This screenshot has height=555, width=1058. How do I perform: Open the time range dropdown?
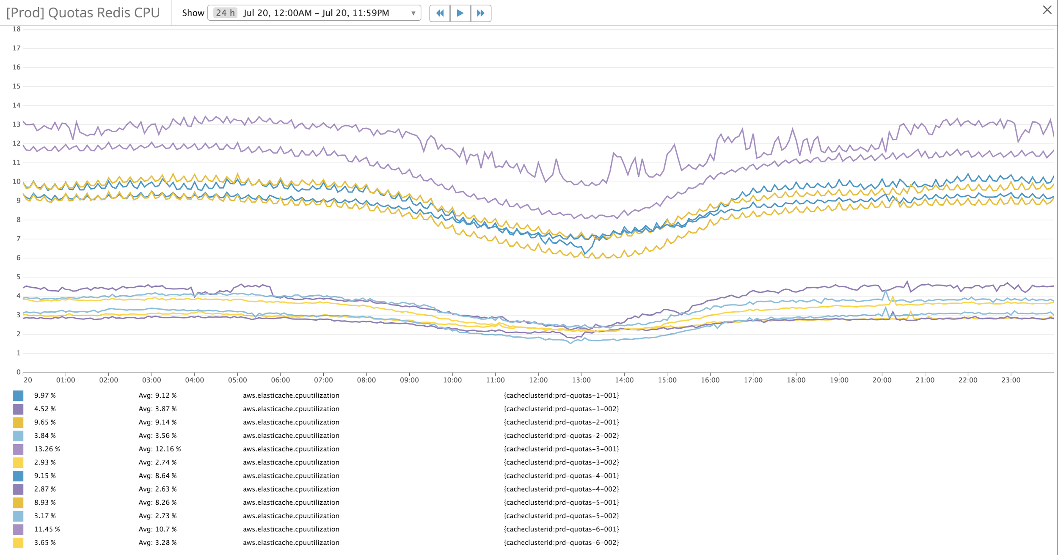314,13
